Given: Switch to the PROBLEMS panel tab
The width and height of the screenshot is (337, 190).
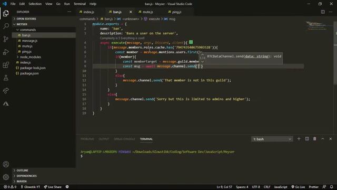Looking at the screenshot, I should pos(87,139).
